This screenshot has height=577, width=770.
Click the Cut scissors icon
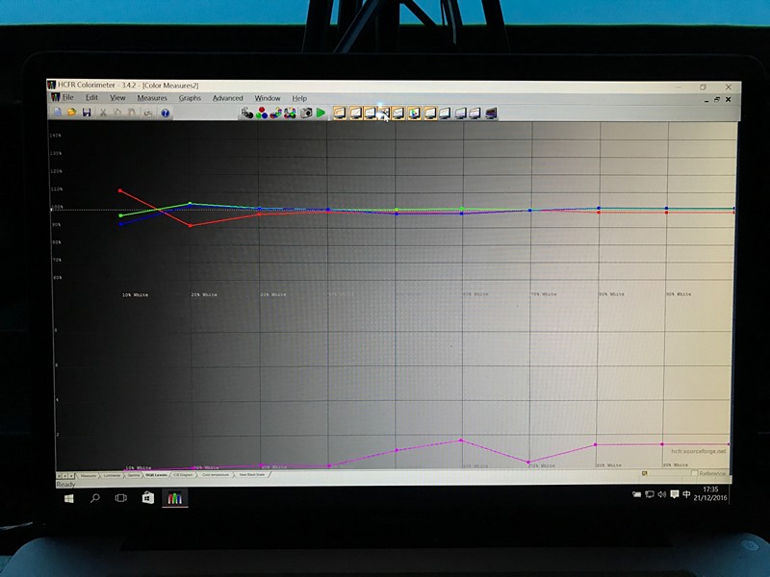pos(103,113)
